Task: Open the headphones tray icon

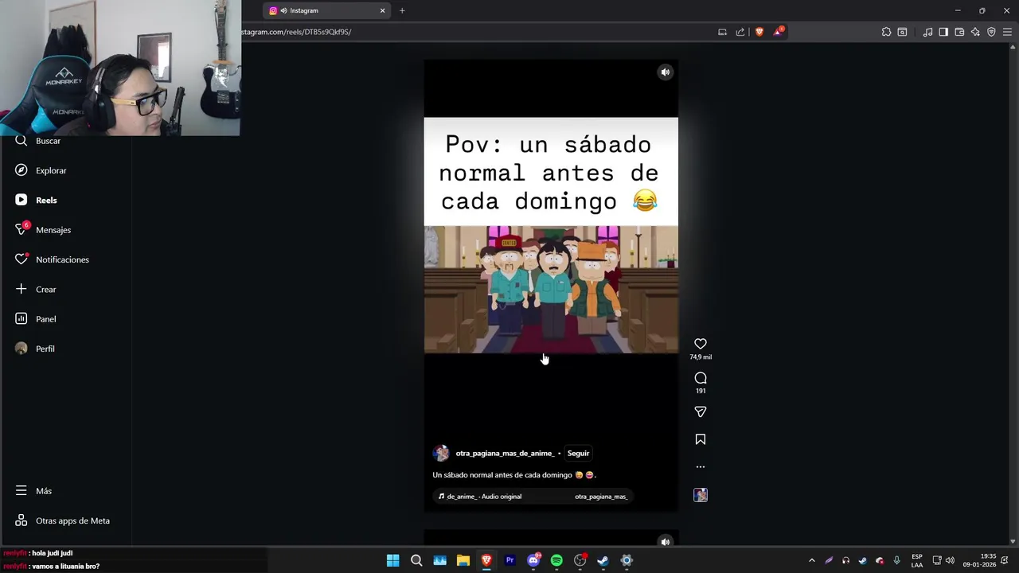Action: click(x=845, y=560)
